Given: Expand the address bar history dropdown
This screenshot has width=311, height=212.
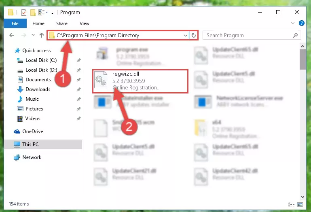Looking at the screenshot, I should (186, 35).
